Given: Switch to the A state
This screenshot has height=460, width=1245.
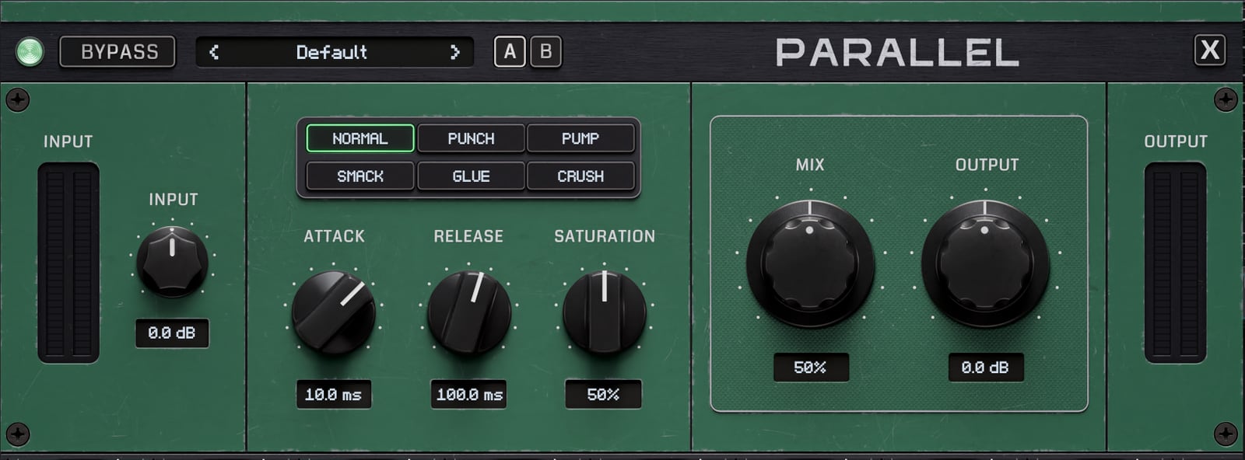Looking at the screenshot, I should click(x=510, y=52).
